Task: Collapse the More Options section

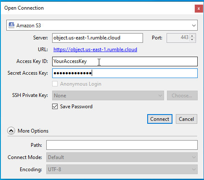Action: [11, 131]
